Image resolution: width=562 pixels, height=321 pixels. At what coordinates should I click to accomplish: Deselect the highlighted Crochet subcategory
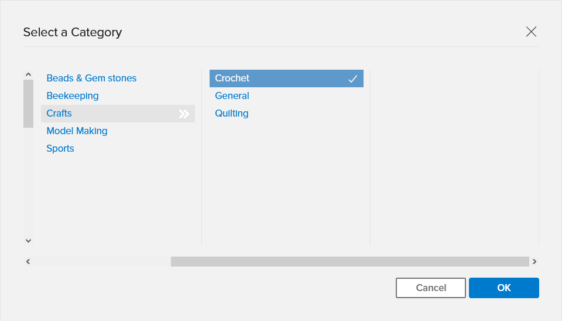[286, 78]
